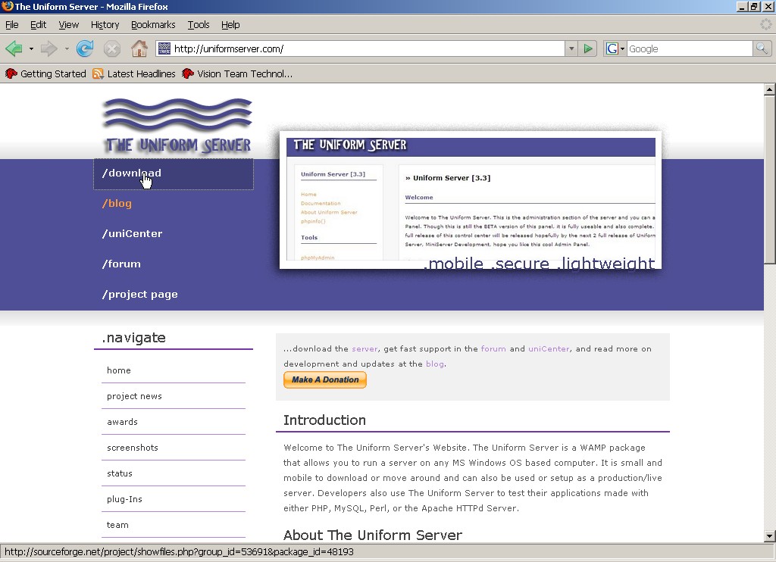The width and height of the screenshot is (776, 562).
Task: Click the Getting Started bookmark label
Action: (53, 73)
